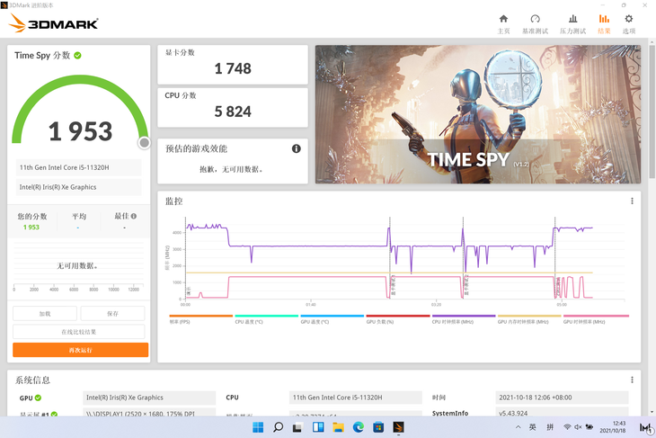Click 3DMark app icon in taskbar
This screenshot has height=438, width=656.
click(398, 427)
